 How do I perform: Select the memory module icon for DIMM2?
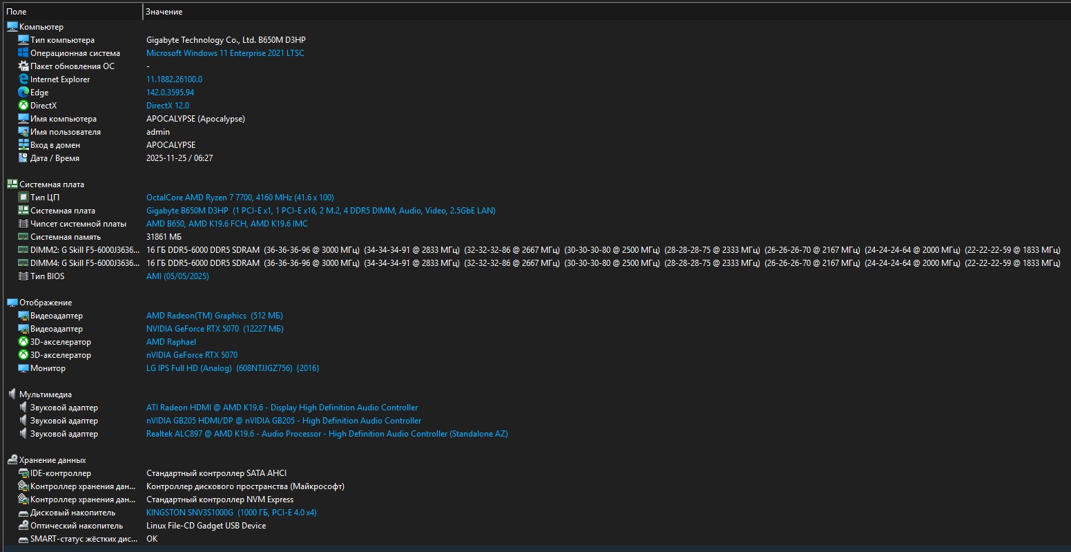tap(23, 250)
